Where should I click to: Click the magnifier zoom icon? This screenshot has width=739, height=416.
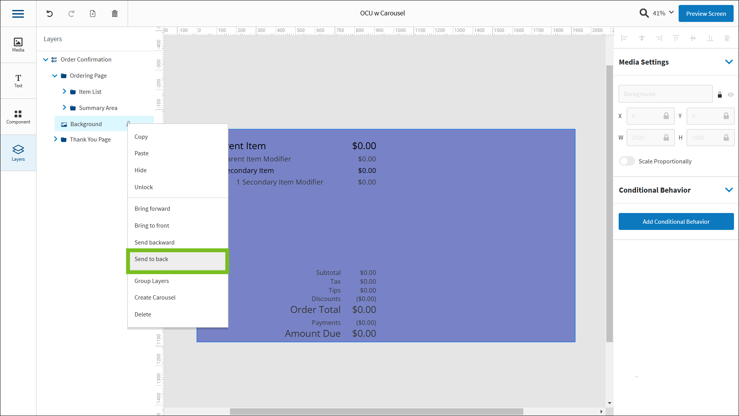(x=644, y=13)
